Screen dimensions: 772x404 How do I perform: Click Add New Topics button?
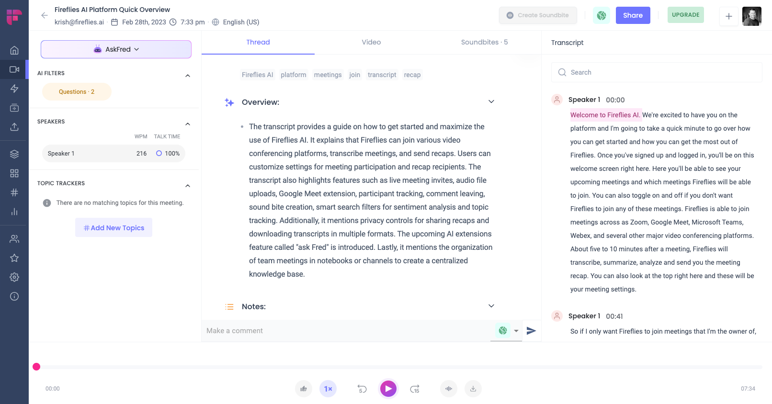(x=114, y=227)
